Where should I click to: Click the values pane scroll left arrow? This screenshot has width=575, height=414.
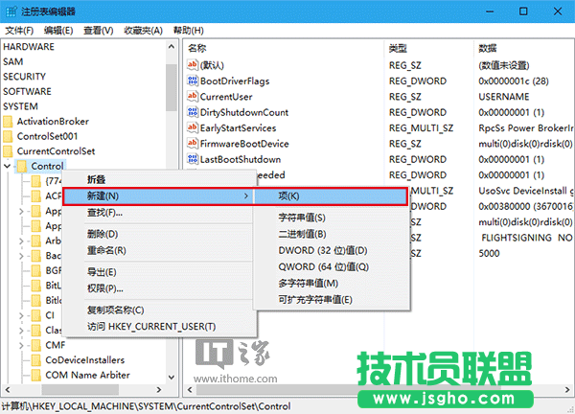tap(190, 389)
